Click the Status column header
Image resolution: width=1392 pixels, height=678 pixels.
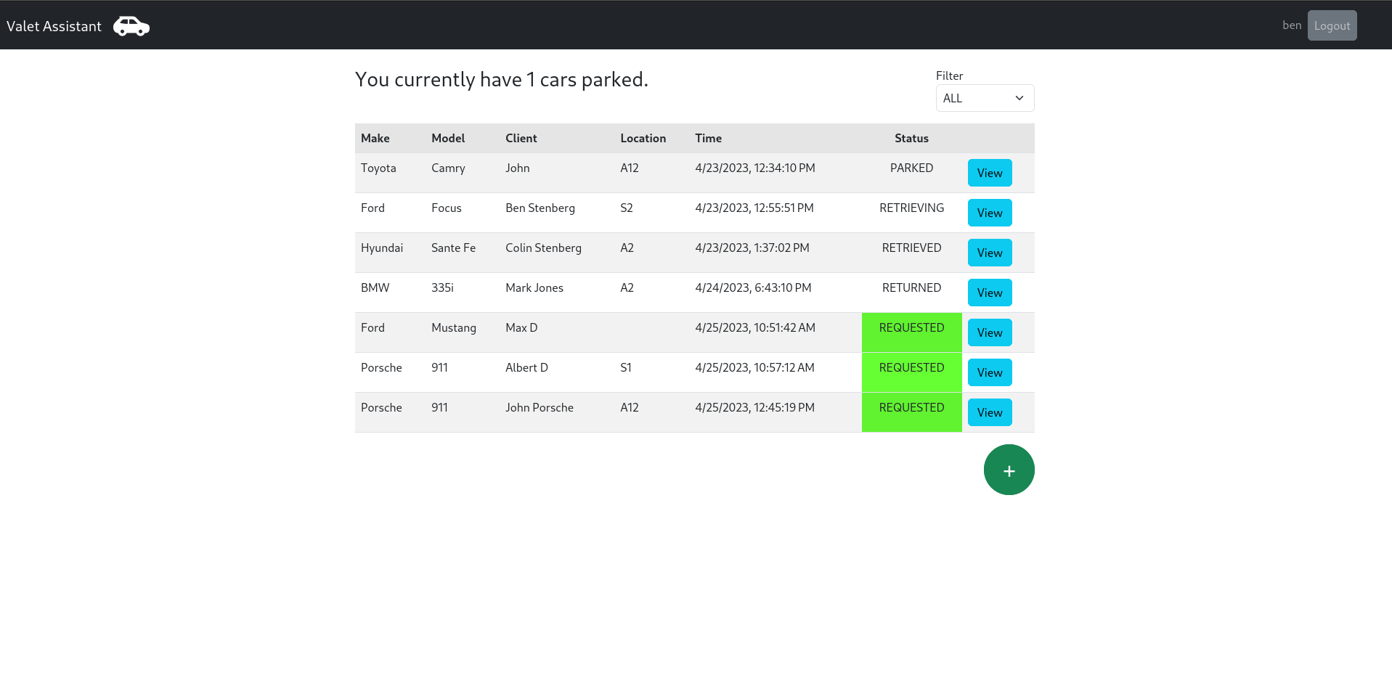911,138
